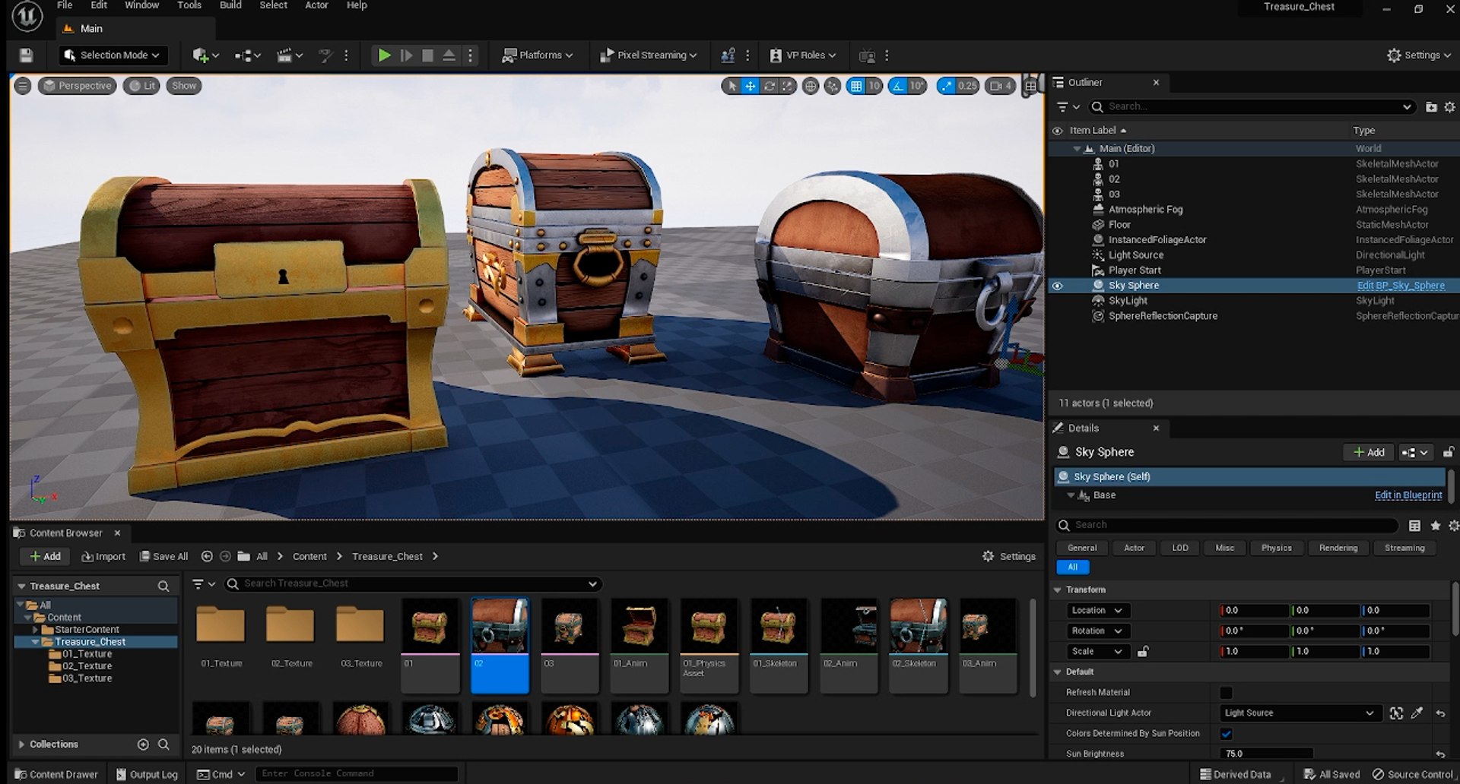1460x784 pixels.
Task: Toggle the lock scale ratio icon
Action: 1142,651
